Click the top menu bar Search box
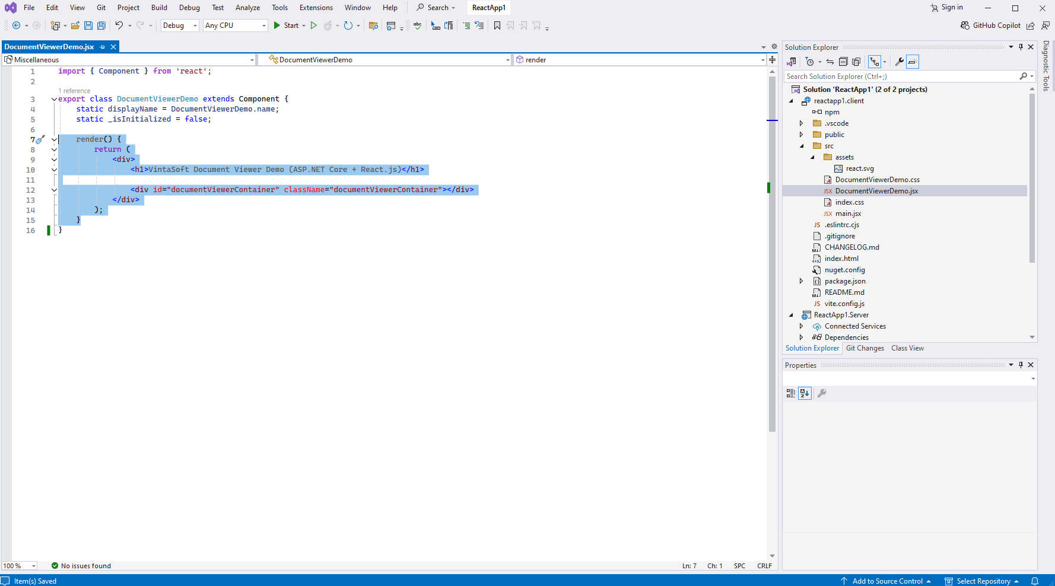Image resolution: width=1055 pixels, height=586 pixels. click(436, 8)
